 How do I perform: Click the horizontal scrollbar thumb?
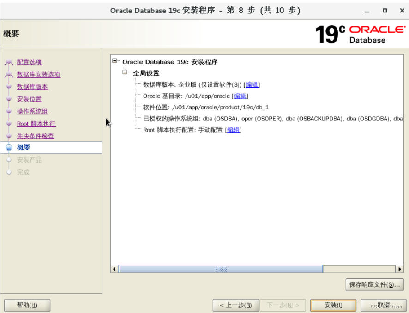point(221,269)
